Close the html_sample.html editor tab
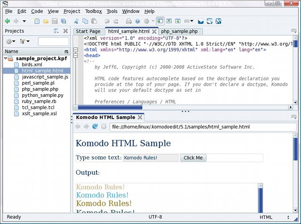 [x=154, y=32]
